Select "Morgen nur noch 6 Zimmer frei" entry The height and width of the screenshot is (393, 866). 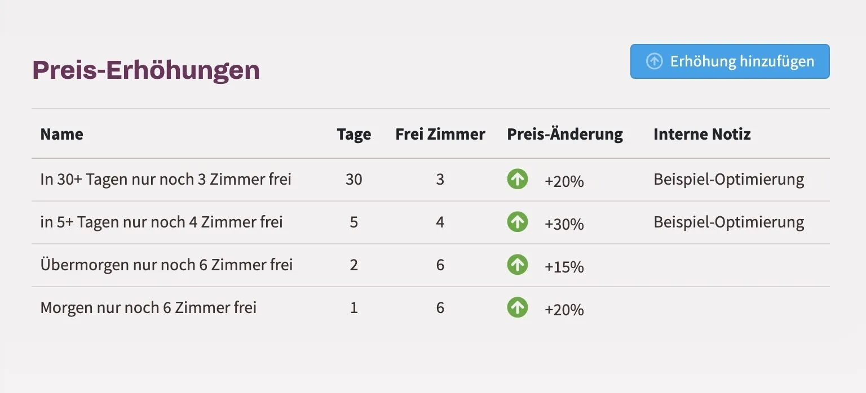148,308
